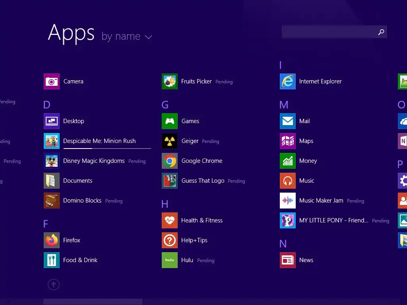Screen dimensions: 407x305
Task: Launch the Fruits Picker icon
Action: [169, 81]
